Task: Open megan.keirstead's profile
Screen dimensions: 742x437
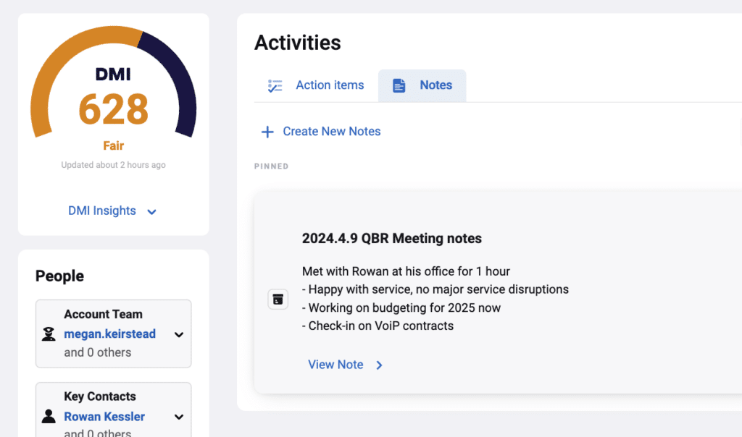Action: 109,334
